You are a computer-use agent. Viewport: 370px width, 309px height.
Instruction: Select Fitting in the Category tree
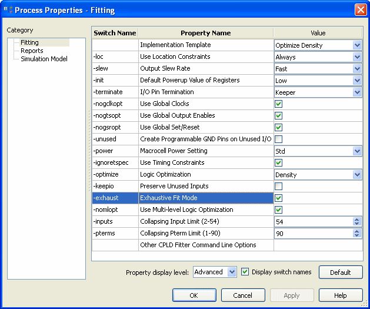point(29,42)
